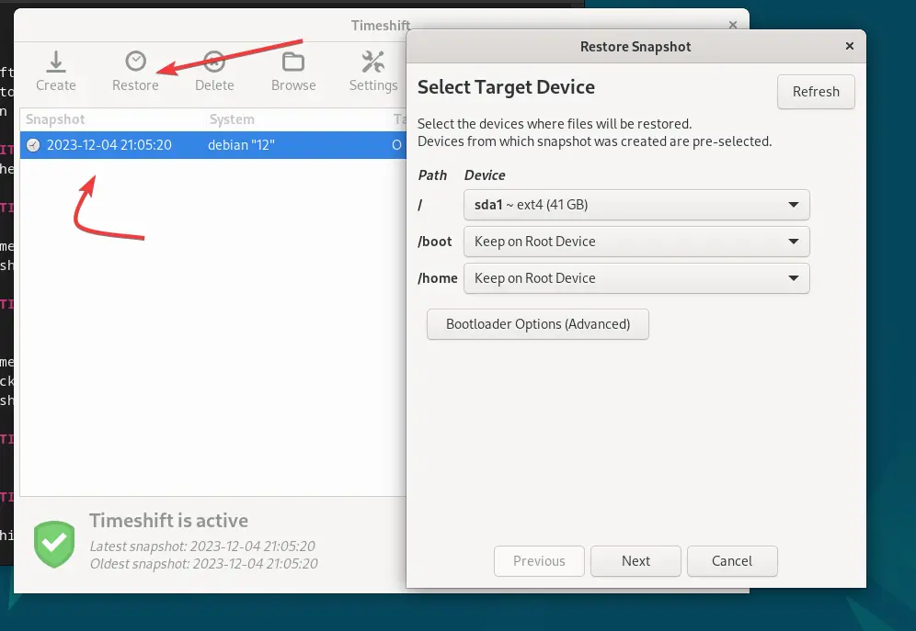916x631 pixels.
Task: Sort by the Snapshot column header
Action: pyautogui.click(x=111, y=119)
